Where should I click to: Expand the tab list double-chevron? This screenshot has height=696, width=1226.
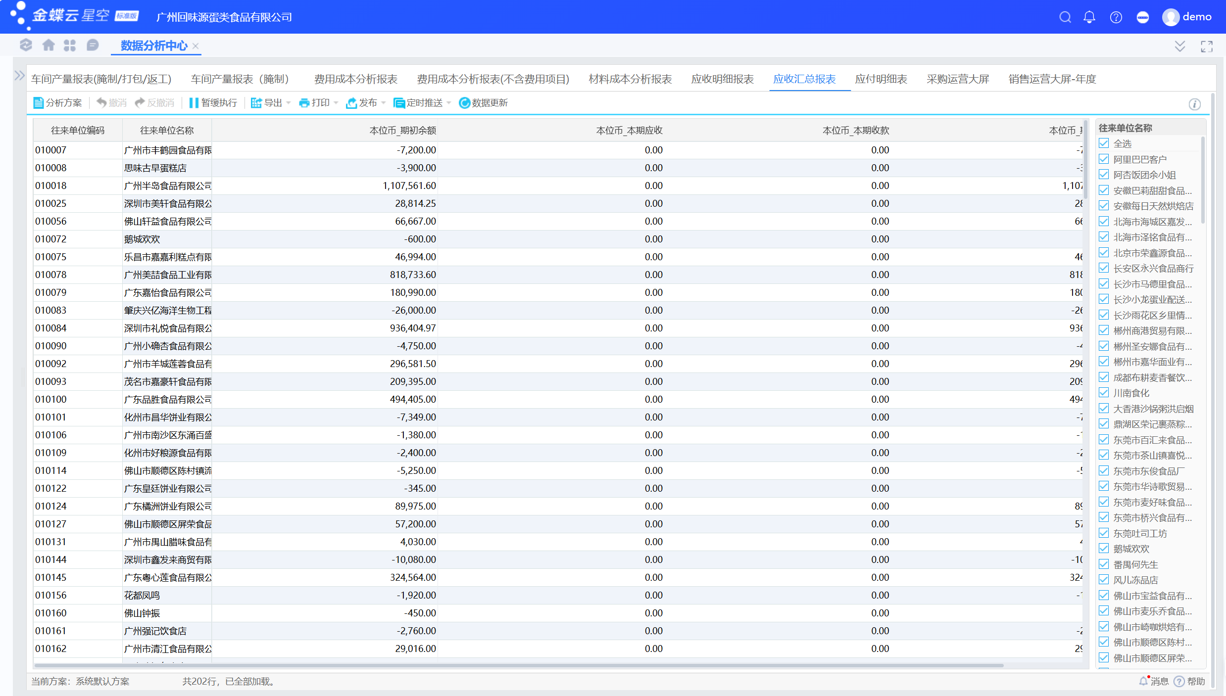click(x=1180, y=46)
